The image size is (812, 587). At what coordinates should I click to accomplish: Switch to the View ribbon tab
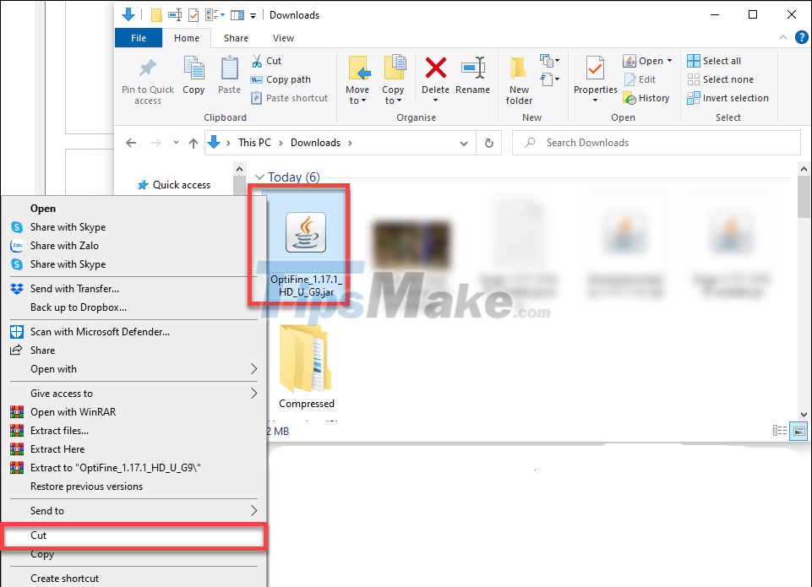[x=282, y=37]
